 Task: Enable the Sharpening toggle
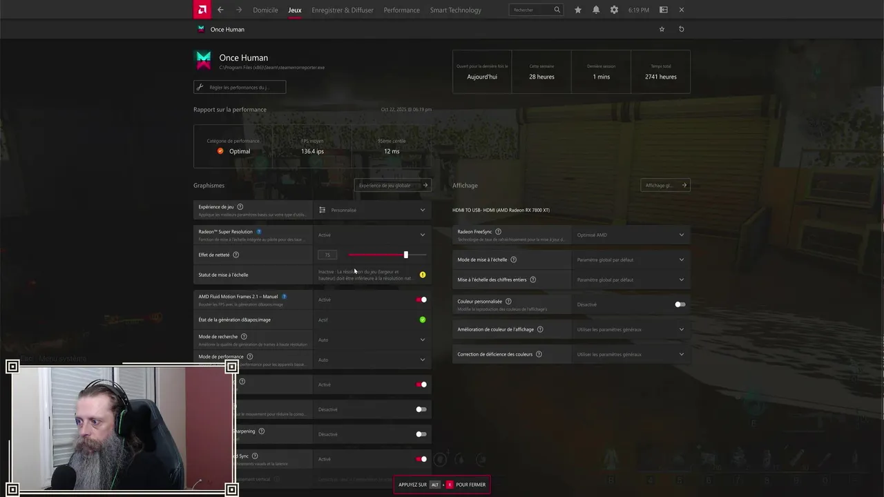[x=421, y=434]
